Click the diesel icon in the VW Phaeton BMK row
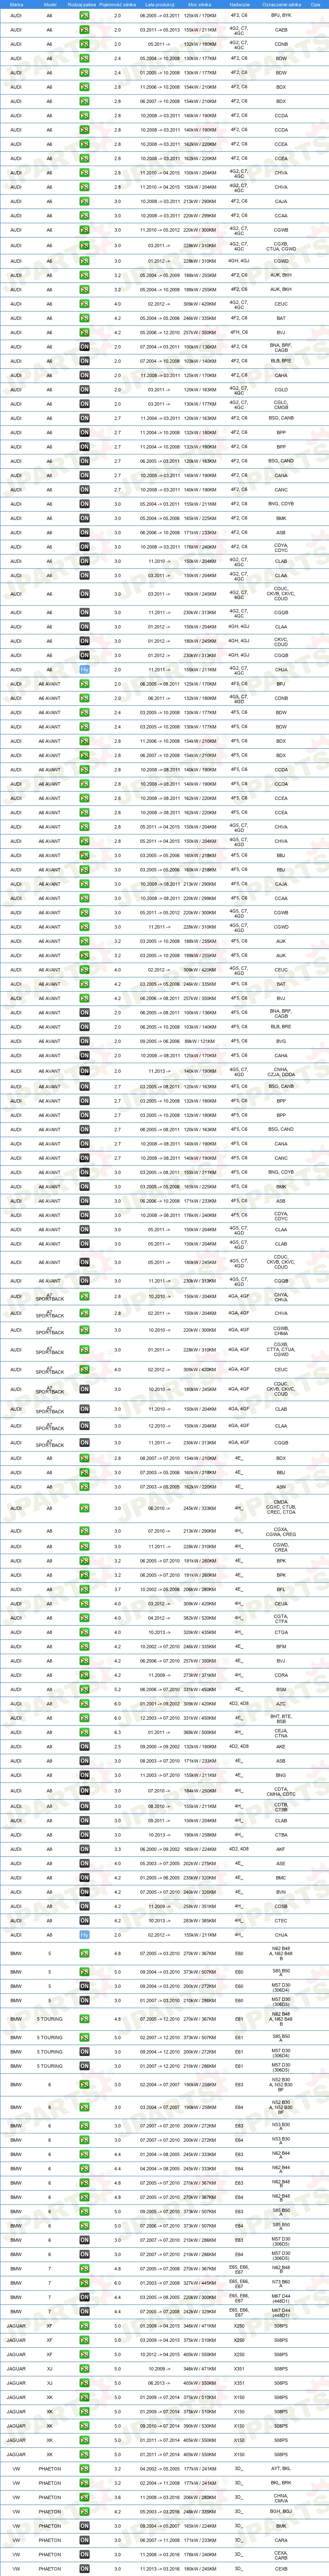 pos(84,2525)
